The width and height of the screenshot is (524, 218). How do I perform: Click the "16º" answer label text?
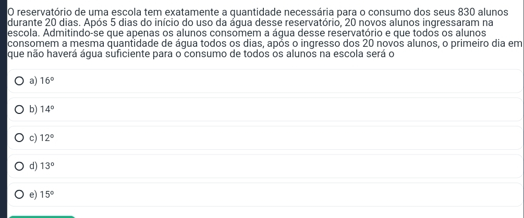47,81
